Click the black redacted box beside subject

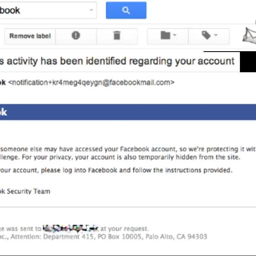(x=248, y=63)
